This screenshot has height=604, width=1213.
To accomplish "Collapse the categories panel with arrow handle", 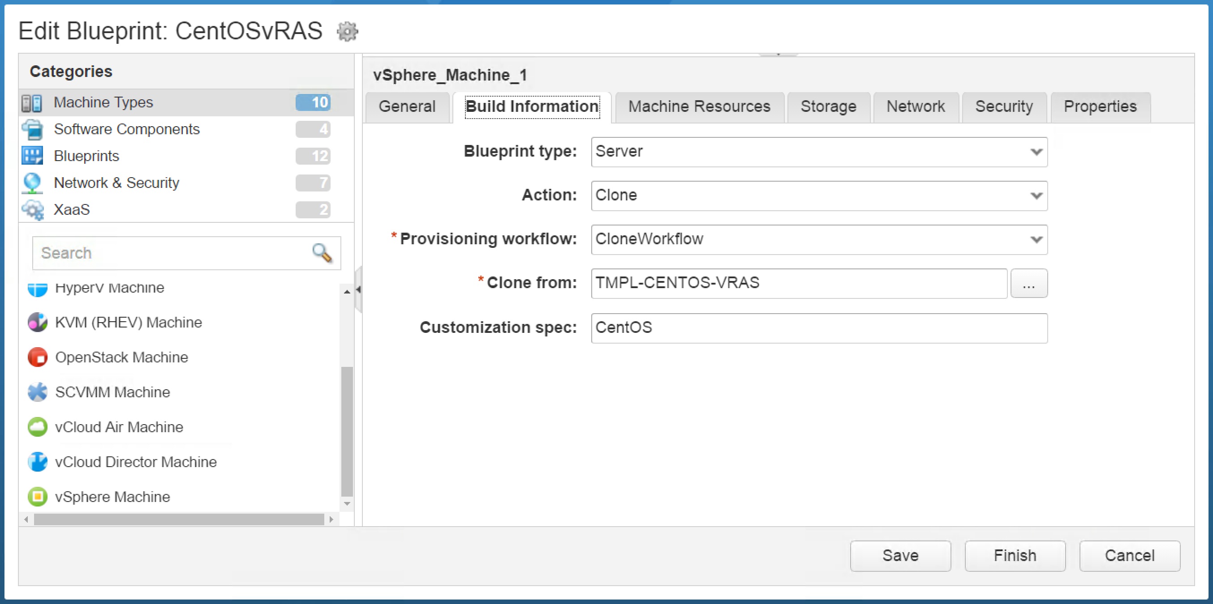I will [x=358, y=289].
